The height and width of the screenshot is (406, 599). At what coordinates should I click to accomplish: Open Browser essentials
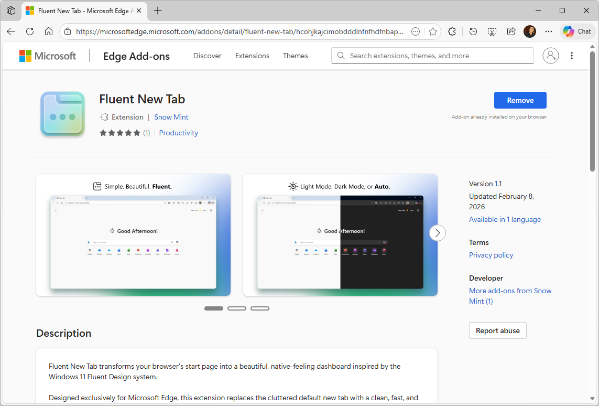point(452,31)
